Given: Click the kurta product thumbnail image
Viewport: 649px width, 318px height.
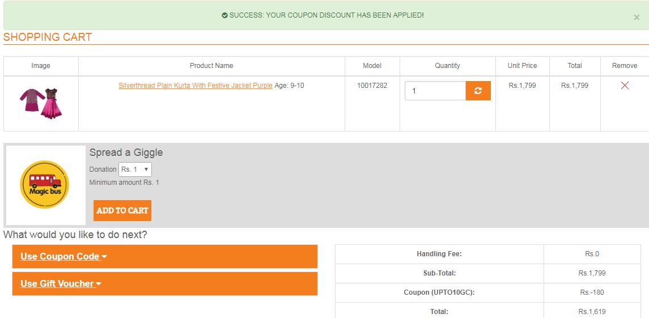Looking at the screenshot, I should (x=41, y=103).
